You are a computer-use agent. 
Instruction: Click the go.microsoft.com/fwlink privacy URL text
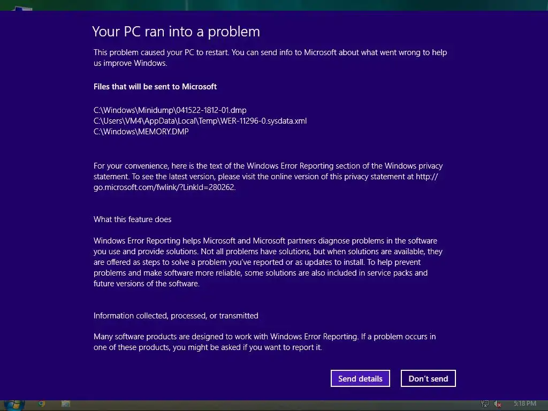[164, 187]
